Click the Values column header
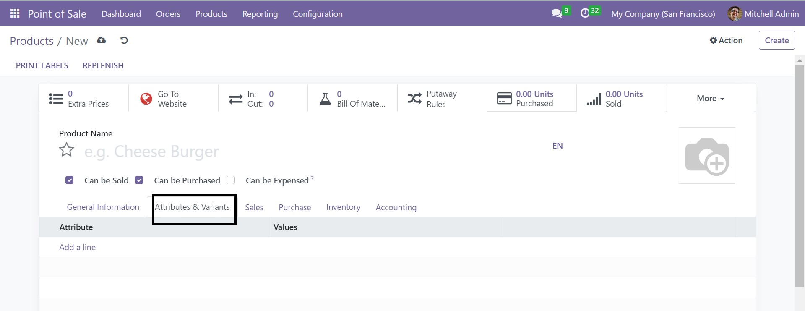805x311 pixels. [285, 227]
